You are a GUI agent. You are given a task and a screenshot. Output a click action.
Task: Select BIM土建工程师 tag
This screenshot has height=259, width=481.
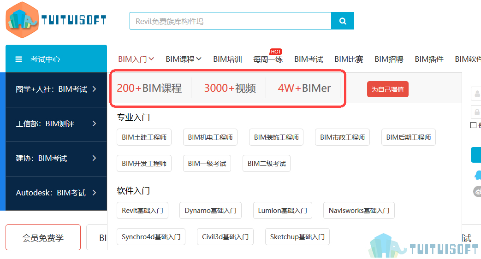144,137
